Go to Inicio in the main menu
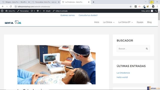 click(96, 22)
